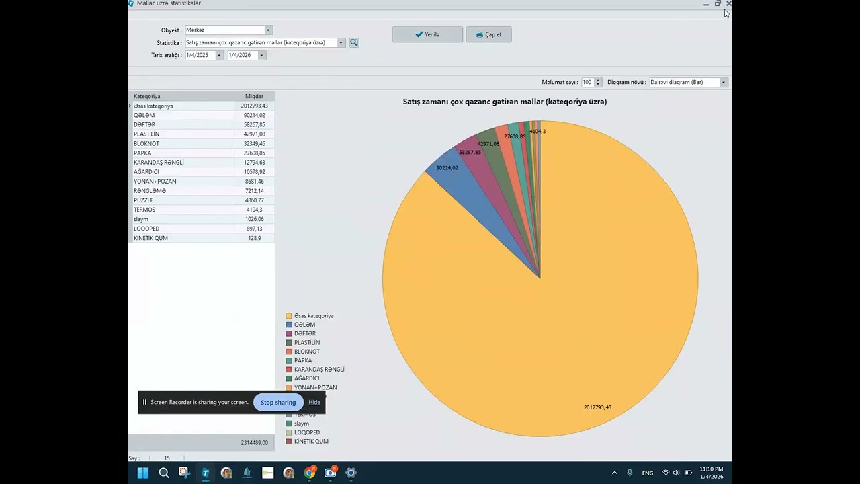The image size is (860, 484).
Task: Open the Diaqram növü dropdown
Action: [724, 82]
